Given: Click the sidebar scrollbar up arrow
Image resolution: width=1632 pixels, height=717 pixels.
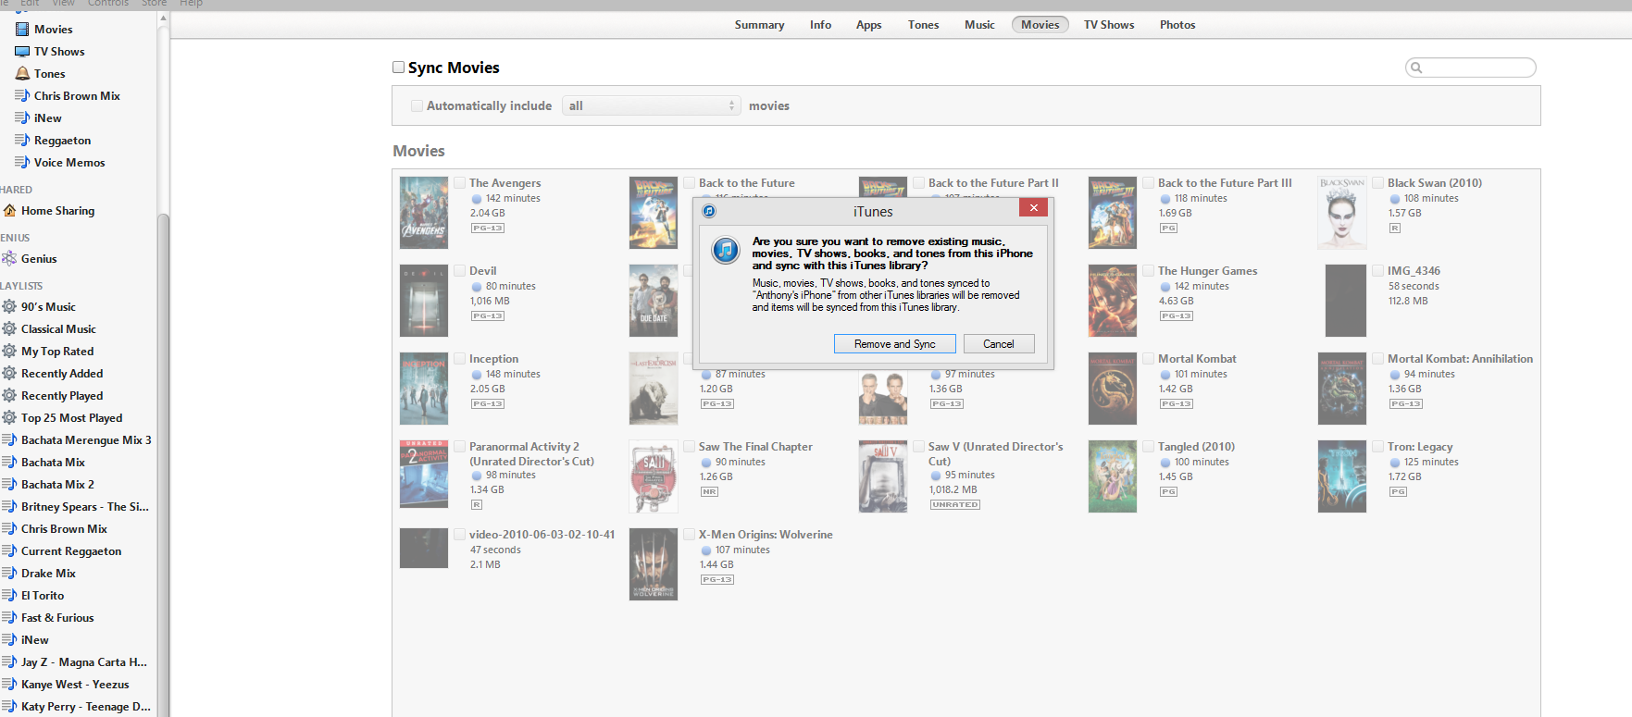Looking at the screenshot, I should (x=163, y=19).
